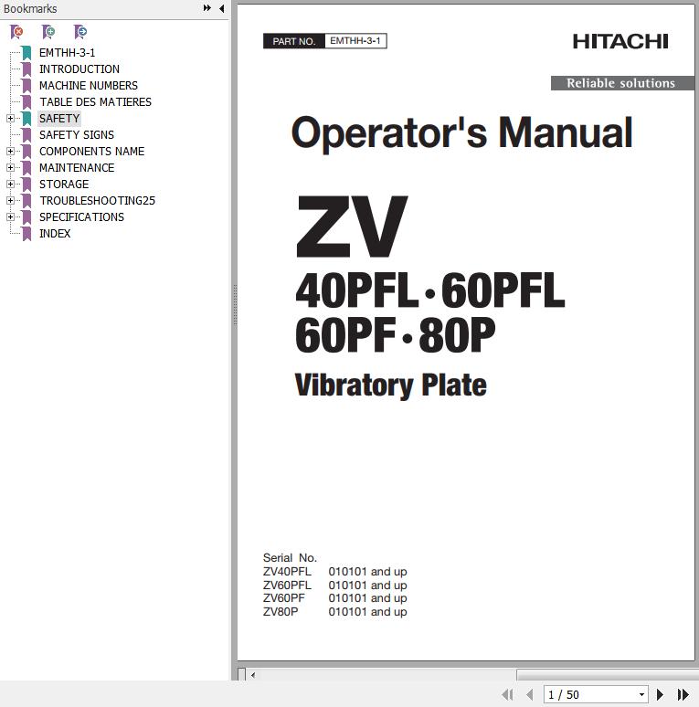Open the INDEX bookmark
699x707 pixels.
pos(55,234)
